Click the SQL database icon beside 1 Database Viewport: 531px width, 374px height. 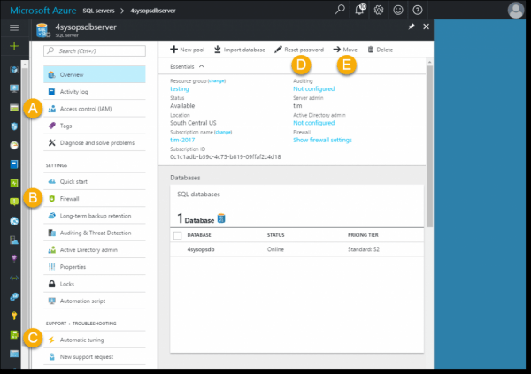(221, 218)
